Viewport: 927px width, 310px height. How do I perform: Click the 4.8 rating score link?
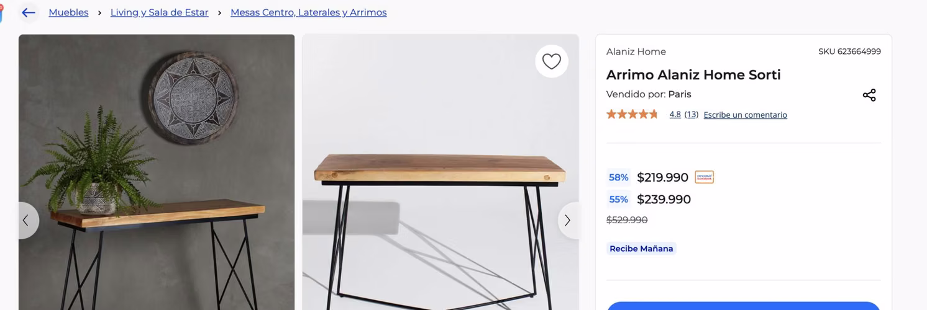(675, 115)
